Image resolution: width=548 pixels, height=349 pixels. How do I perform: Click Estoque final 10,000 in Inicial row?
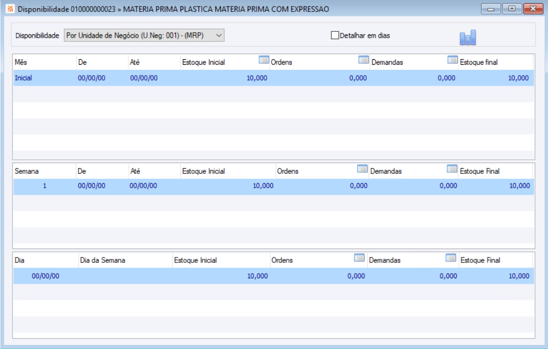click(x=518, y=78)
